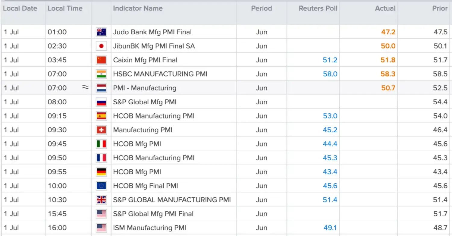452x236 pixels.
Task: Select the China flag icon
Action: [101, 60]
